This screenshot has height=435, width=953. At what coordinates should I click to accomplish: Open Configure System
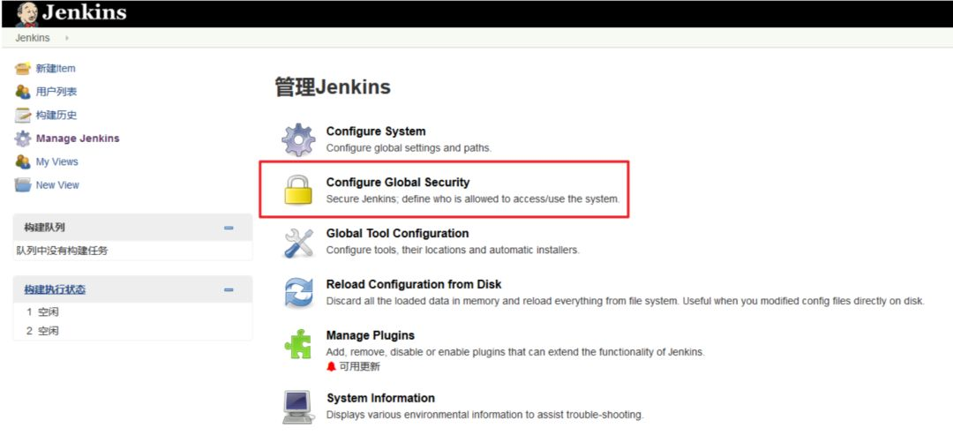(x=376, y=131)
